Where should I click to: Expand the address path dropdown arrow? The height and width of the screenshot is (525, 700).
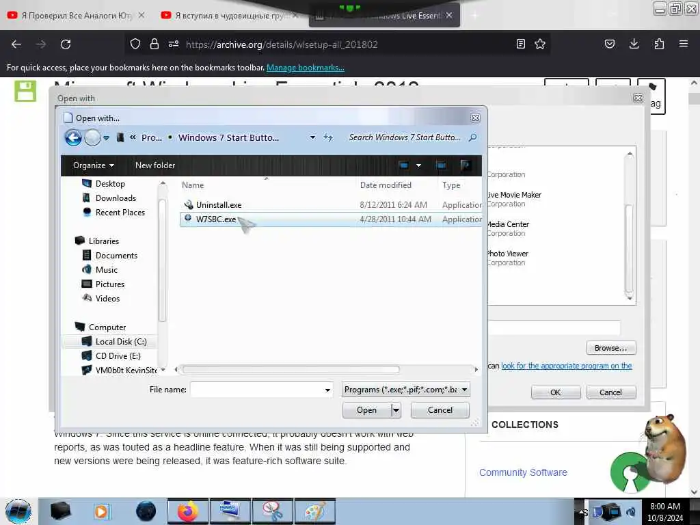(x=313, y=137)
